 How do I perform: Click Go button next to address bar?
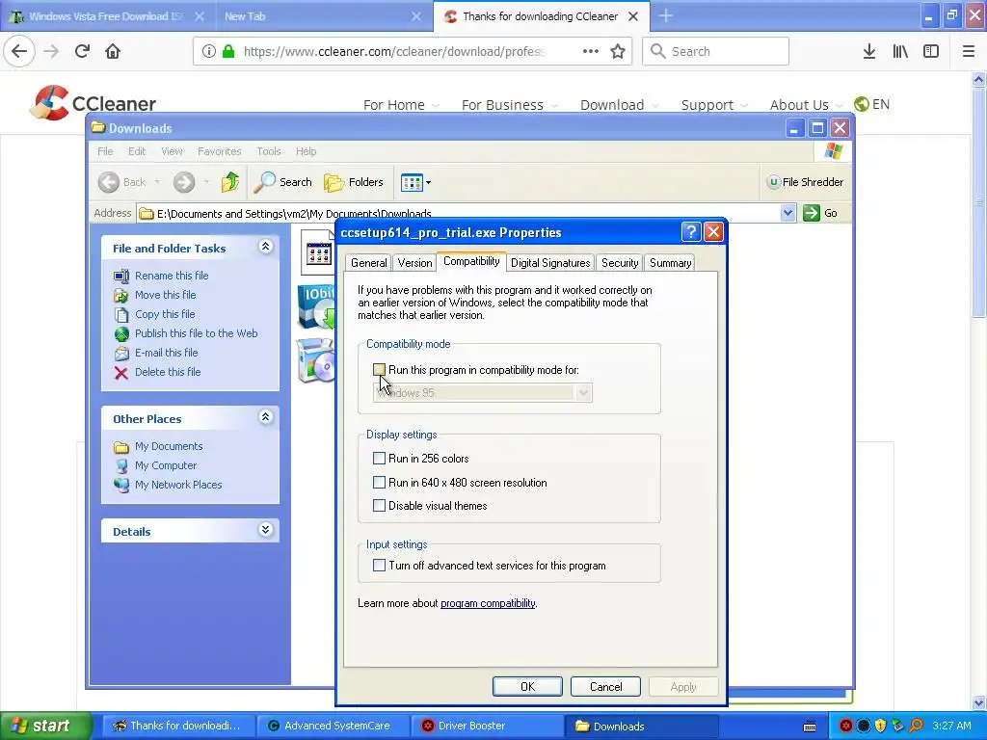(x=820, y=213)
